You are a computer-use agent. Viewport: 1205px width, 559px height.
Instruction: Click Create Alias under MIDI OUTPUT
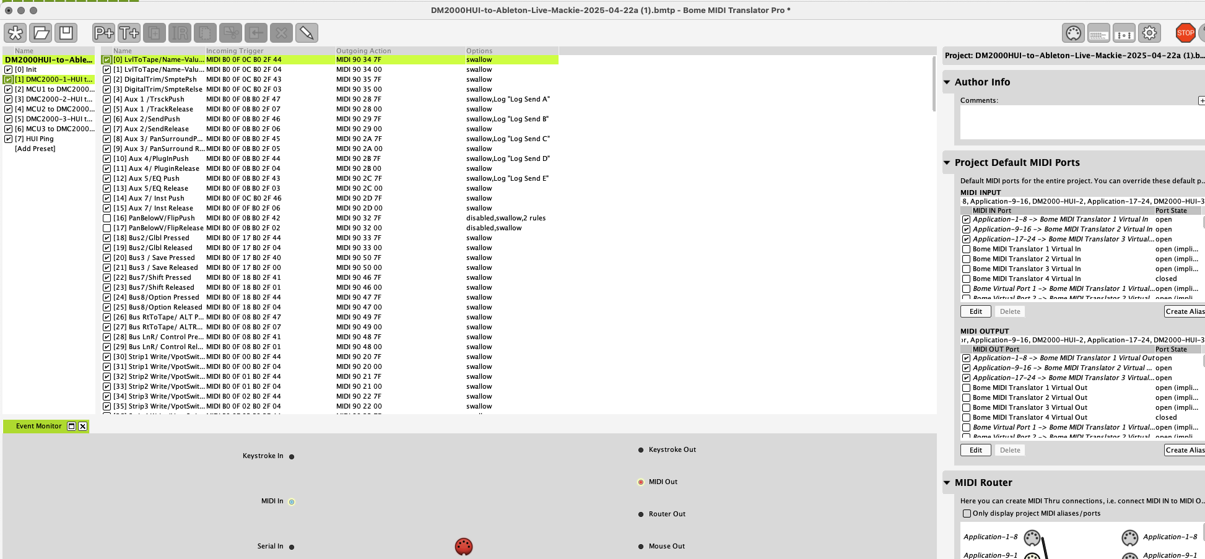pyautogui.click(x=1185, y=451)
